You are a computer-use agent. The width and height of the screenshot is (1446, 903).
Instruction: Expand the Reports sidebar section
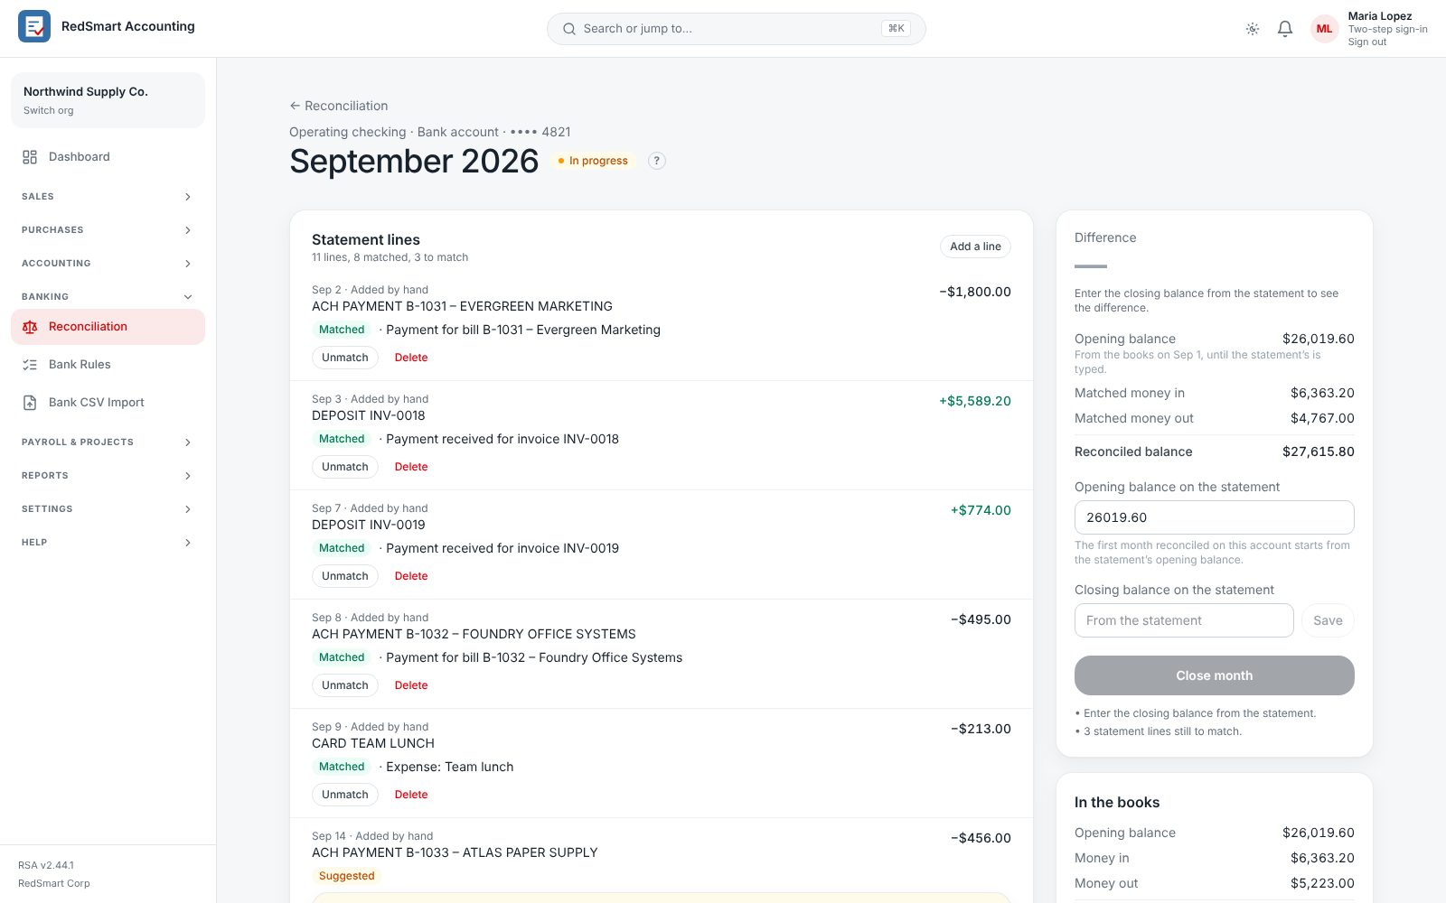[x=108, y=476]
